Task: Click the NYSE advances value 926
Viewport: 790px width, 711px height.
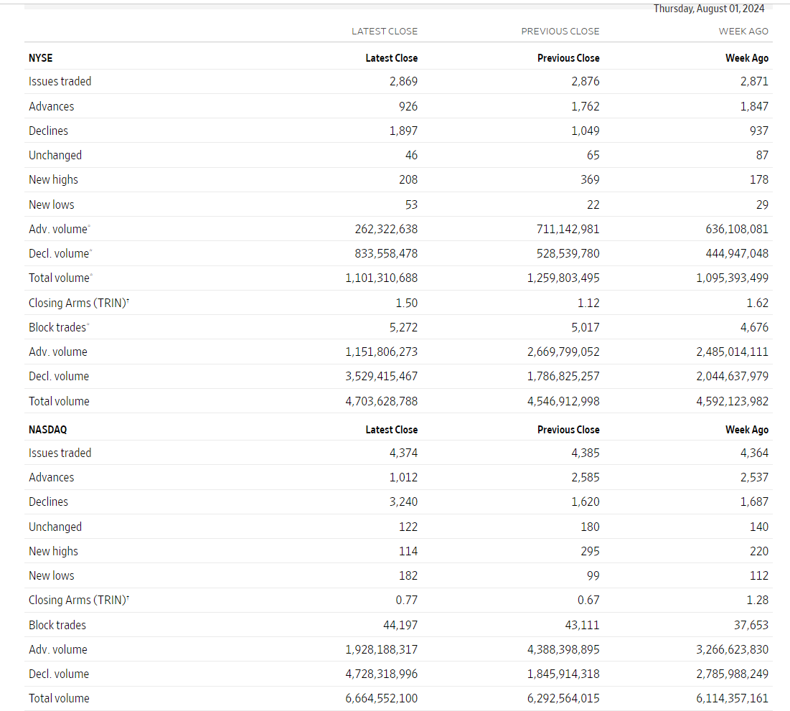Action: pyautogui.click(x=408, y=106)
